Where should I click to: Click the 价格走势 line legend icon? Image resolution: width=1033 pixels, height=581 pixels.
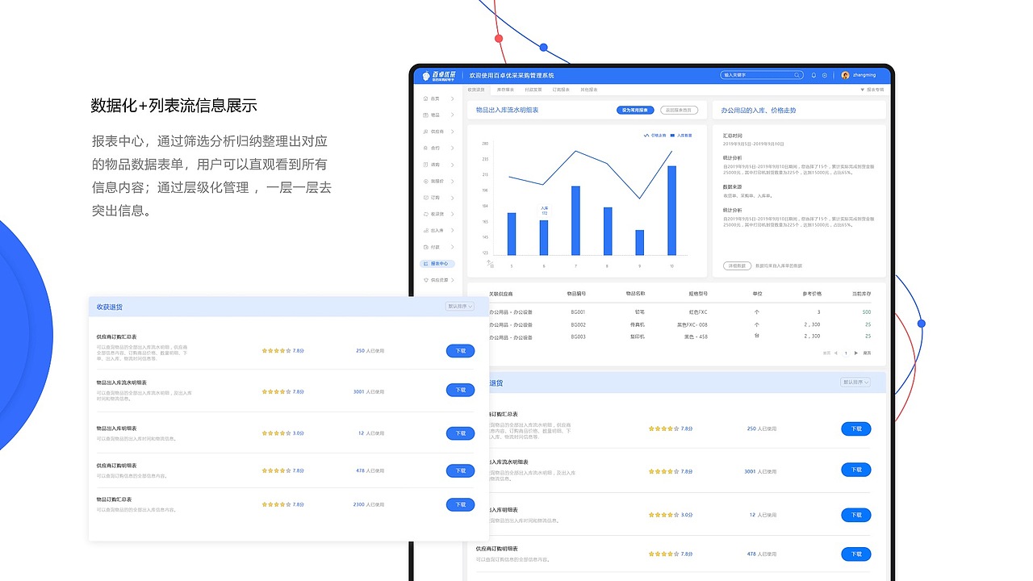point(646,136)
